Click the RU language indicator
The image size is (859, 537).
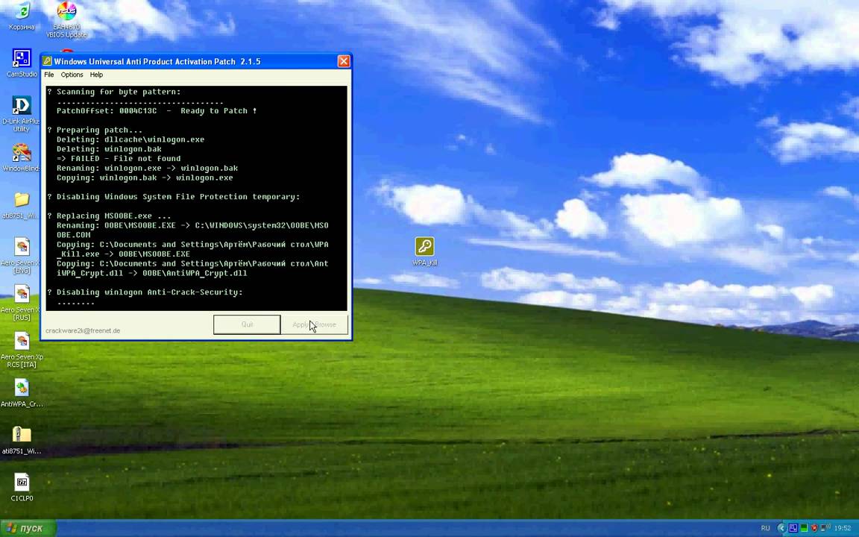(765, 528)
